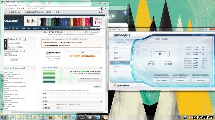The height and width of the screenshot is (120, 215).
Task: Launch Internet Explorer from the taskbar
Action: coord(12,117)
